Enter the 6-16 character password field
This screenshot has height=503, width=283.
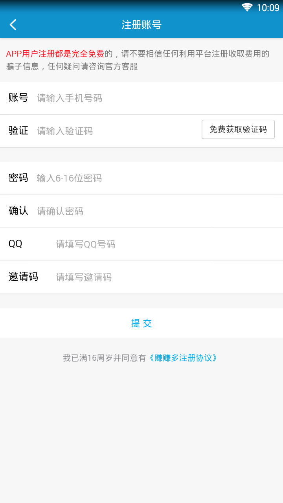pos(157,178)
